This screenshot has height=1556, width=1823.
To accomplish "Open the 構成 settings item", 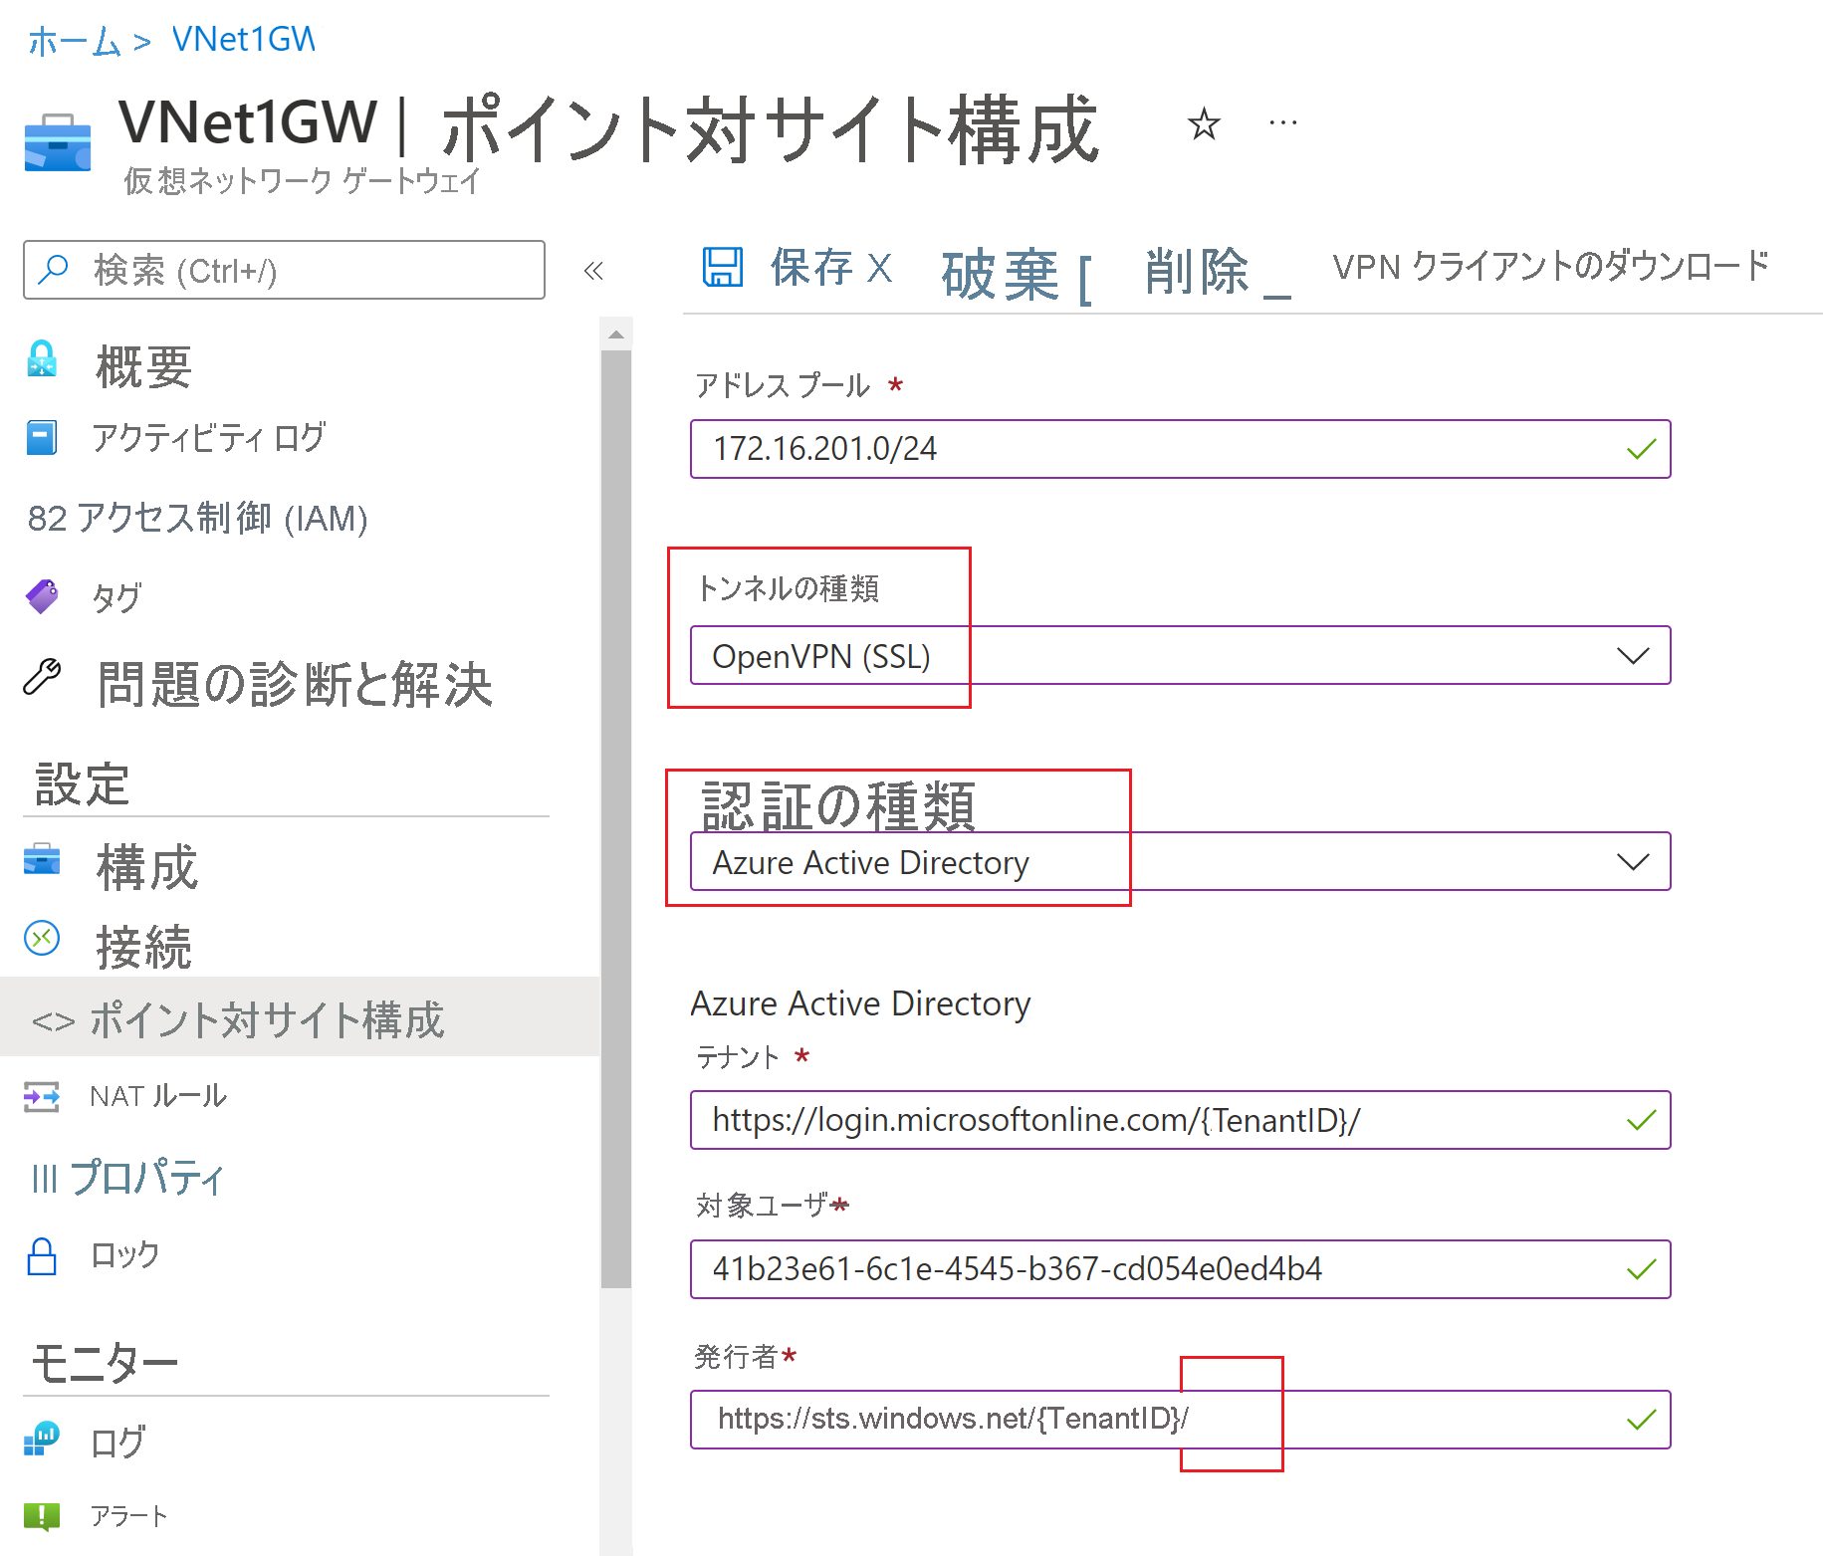I will click(147, 867).
